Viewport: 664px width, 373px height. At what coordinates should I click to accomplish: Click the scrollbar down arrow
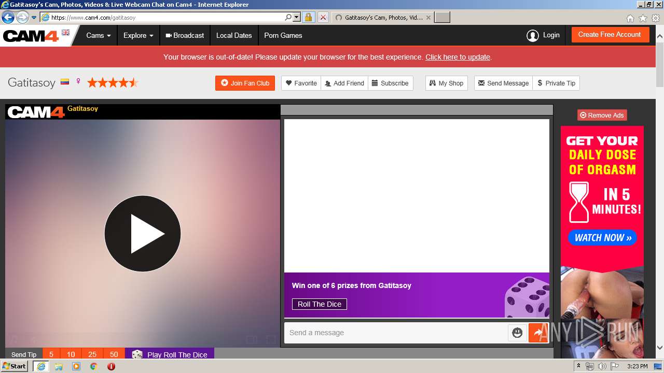click(660, 348)
